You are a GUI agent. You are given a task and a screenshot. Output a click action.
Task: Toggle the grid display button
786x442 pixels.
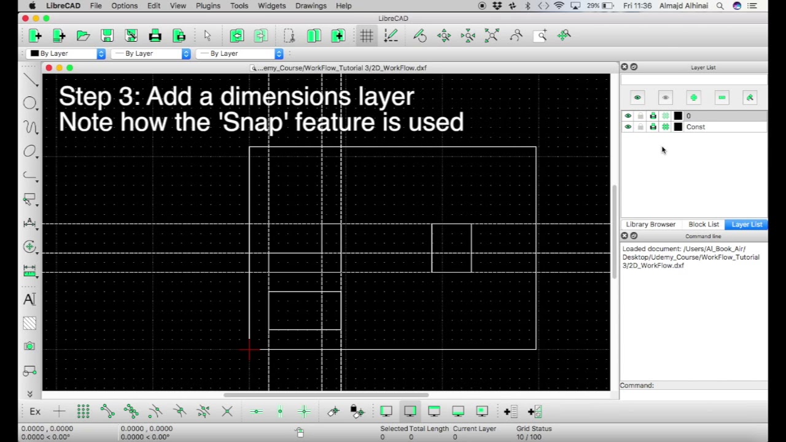click(367, 36)
